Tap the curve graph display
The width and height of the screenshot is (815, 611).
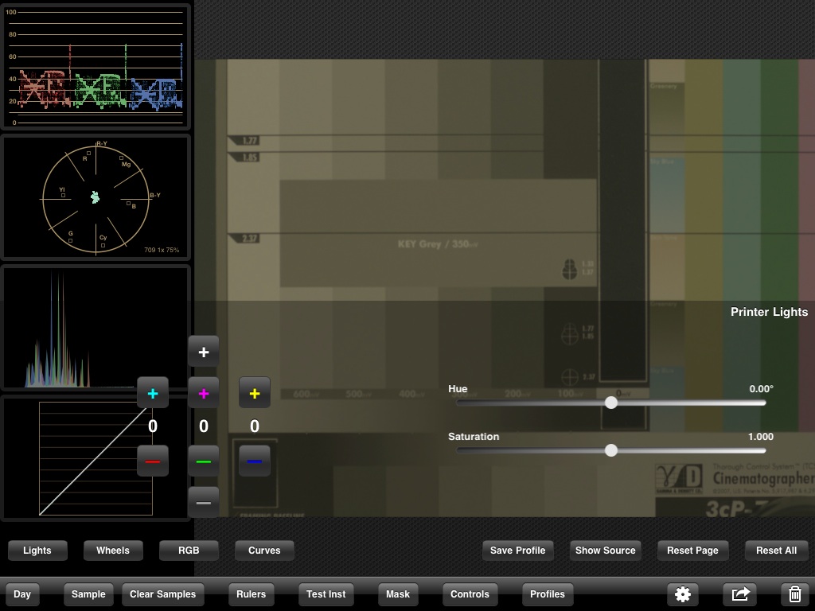[96, 458]
